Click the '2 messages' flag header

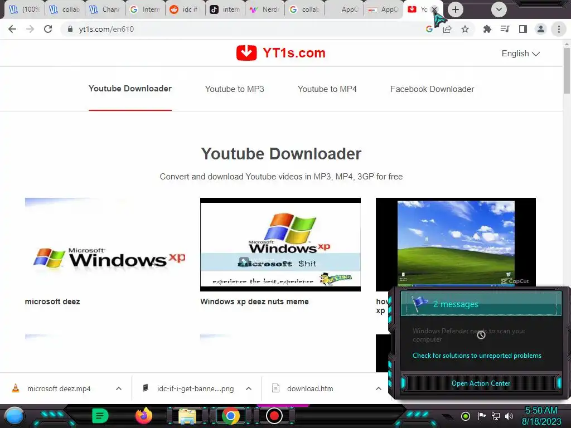tap(481, 304)
